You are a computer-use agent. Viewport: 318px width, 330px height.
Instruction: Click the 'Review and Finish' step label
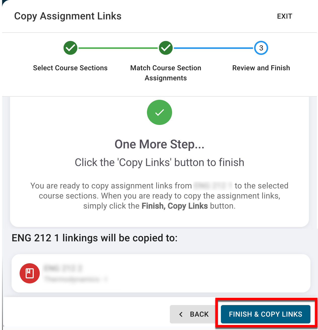(261, 68)
